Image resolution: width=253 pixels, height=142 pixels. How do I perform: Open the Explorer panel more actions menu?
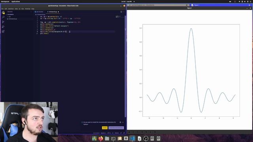[31, 12]
